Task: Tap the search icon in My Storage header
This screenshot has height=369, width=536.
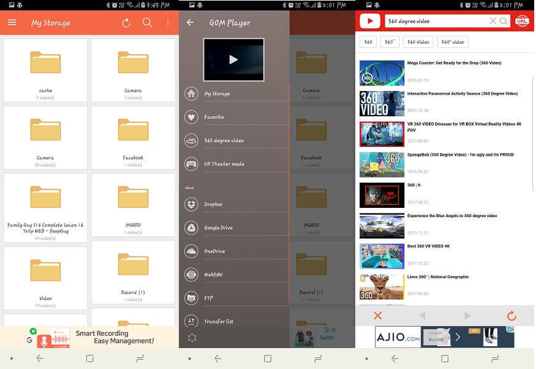Action: (x=147, y=23)
